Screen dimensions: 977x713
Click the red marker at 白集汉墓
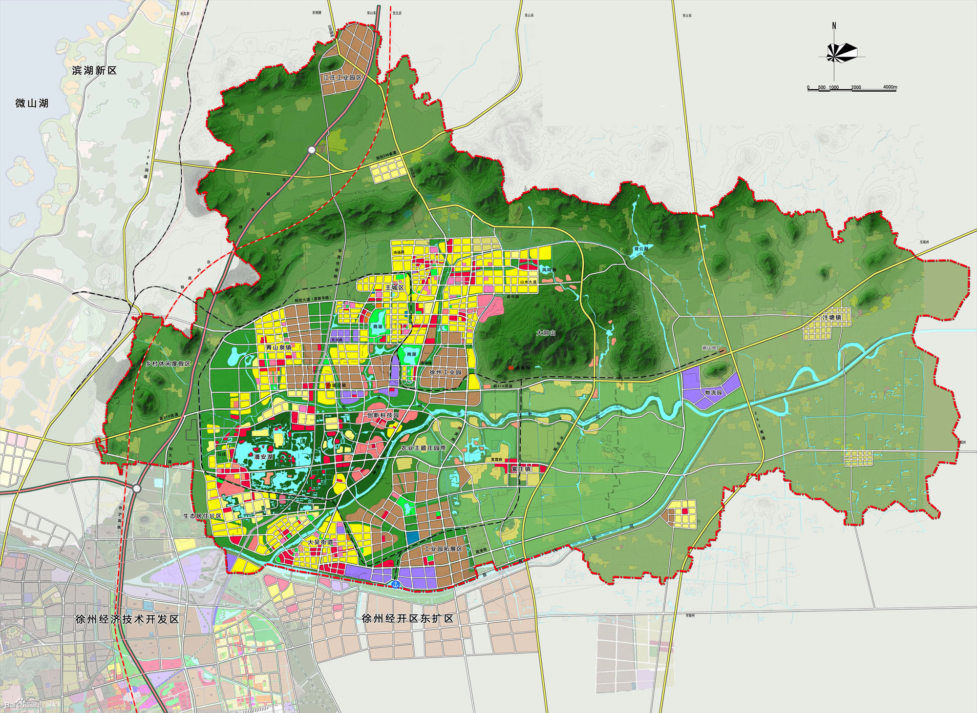pyautogui.click(x=328, y=385)
